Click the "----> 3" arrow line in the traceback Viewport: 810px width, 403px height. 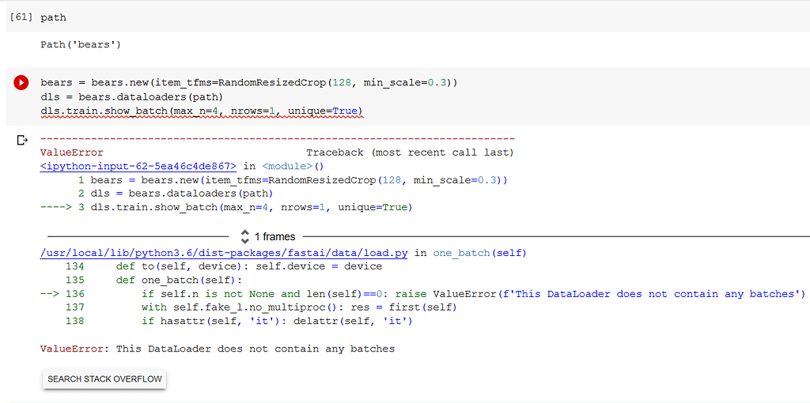click(x=226, y=208)
